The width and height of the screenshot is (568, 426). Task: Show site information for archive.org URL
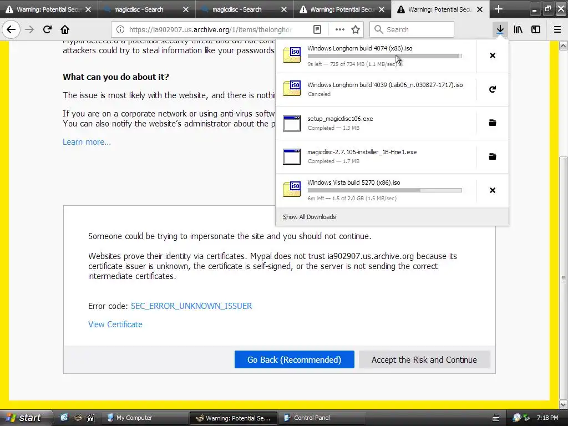(120, 29)
